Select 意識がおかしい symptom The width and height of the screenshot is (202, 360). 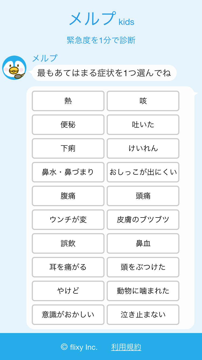point(68,315)
